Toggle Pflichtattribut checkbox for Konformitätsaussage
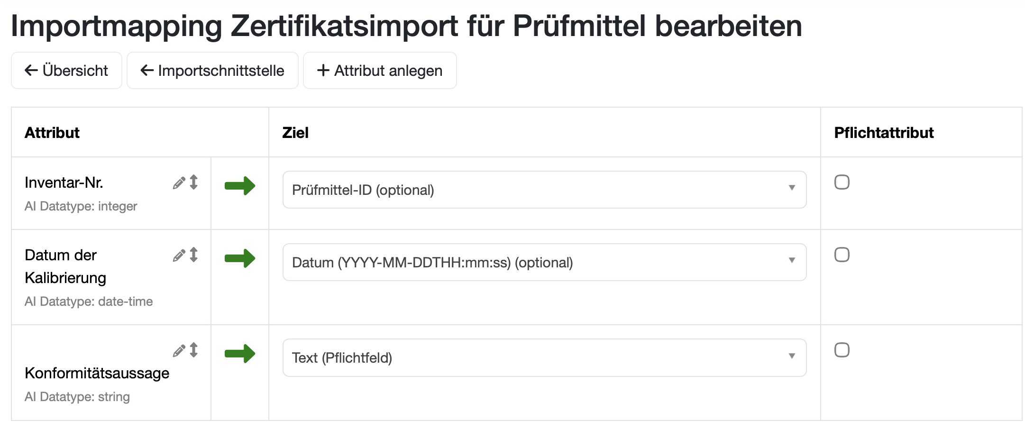This screenshot has width=1025, height=439. coord(842,350)
